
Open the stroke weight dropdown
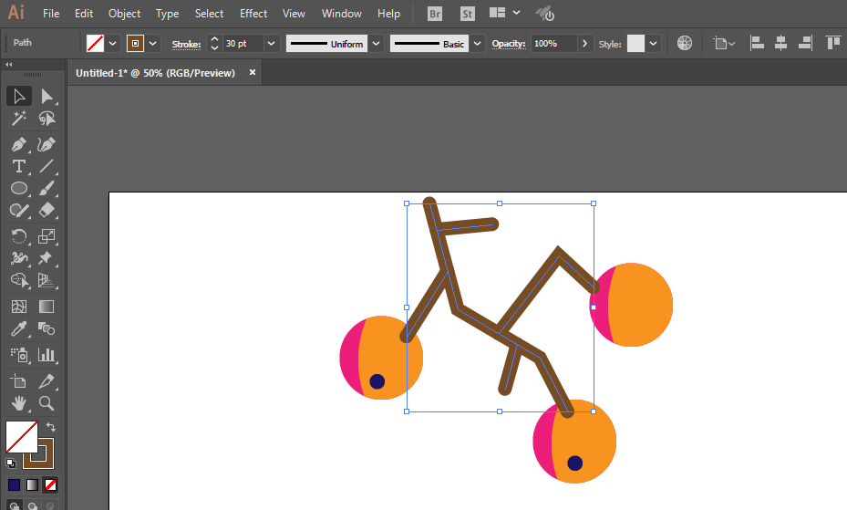pyautogui.click(x=271, y=44)
